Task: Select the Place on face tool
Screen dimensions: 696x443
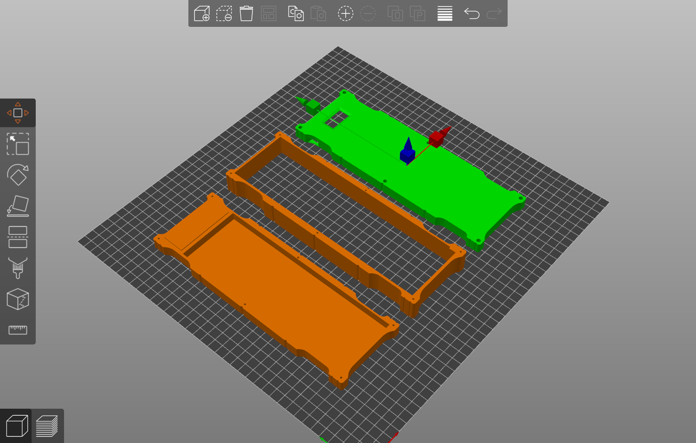Action: (18, 206)
